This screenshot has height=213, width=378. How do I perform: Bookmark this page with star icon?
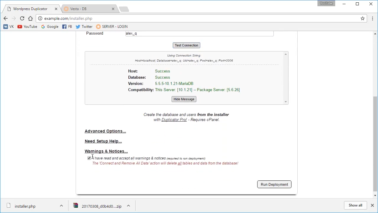pos(363,18)
